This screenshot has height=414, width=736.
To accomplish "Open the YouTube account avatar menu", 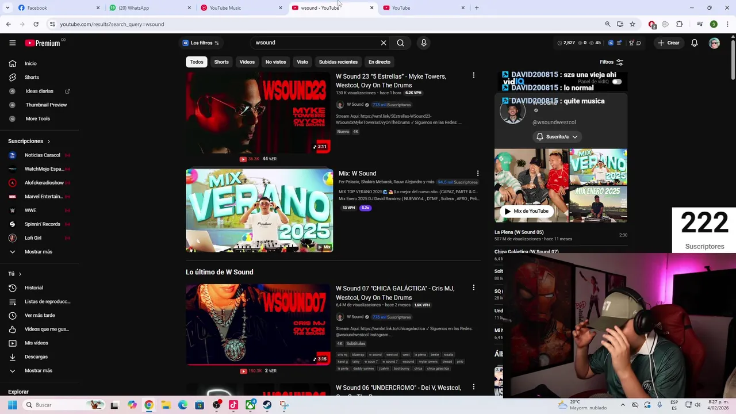I will [714, 43].
